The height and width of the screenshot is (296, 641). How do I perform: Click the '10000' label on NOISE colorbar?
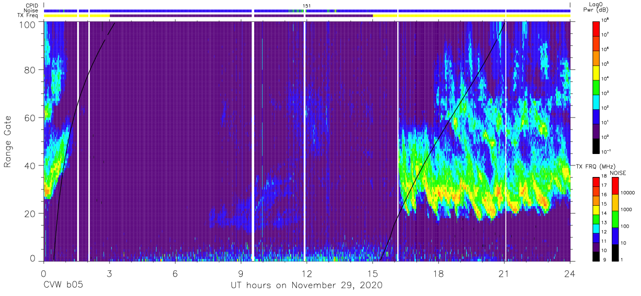pos(628,193)
